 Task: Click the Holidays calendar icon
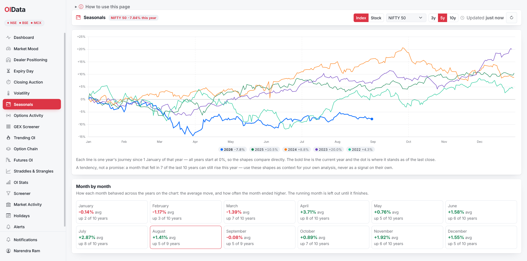pos(9,216)
